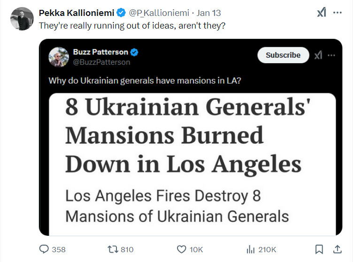This screenshot has width=355, height=262.
Task: Visit the Pekka Kallioniemi display name link
Action: [x=77, y=13]
